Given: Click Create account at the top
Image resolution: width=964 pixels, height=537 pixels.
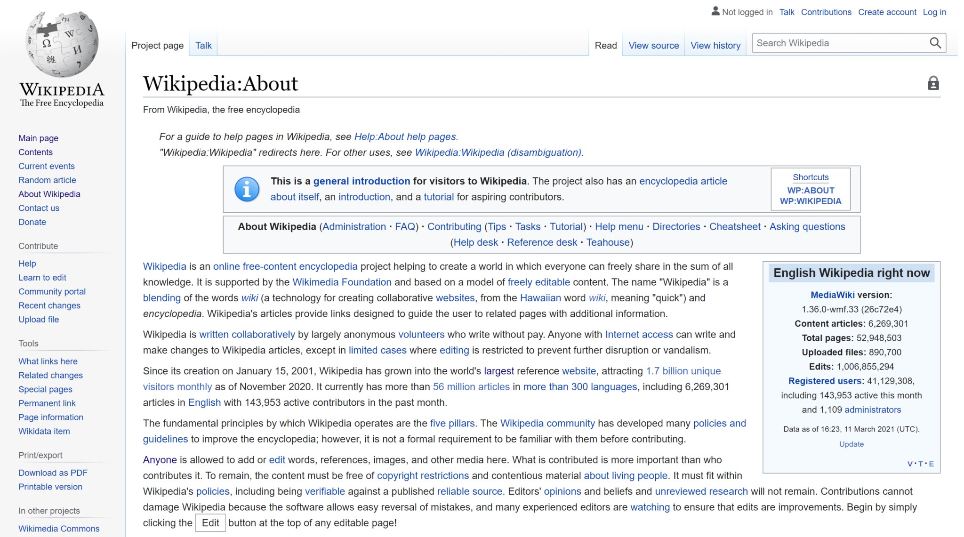Looking at the screenshot, I should tap(887, 12).
